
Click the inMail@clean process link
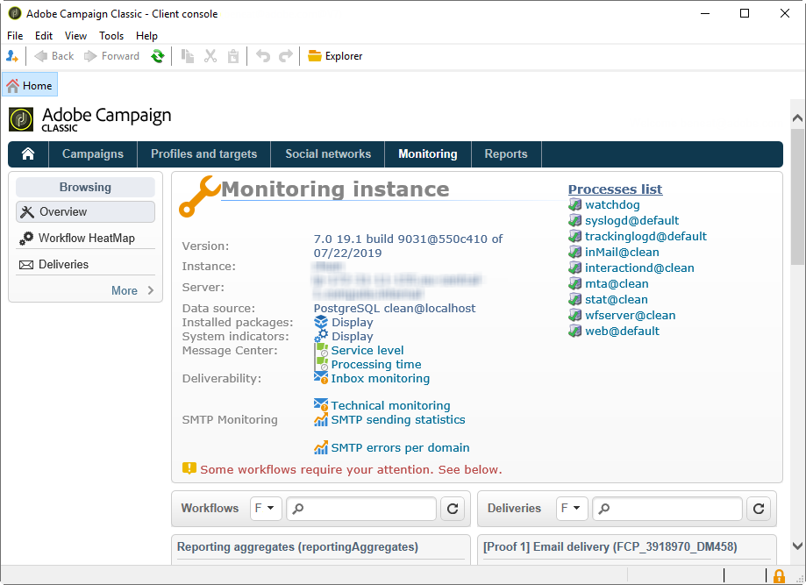point(622,253)
